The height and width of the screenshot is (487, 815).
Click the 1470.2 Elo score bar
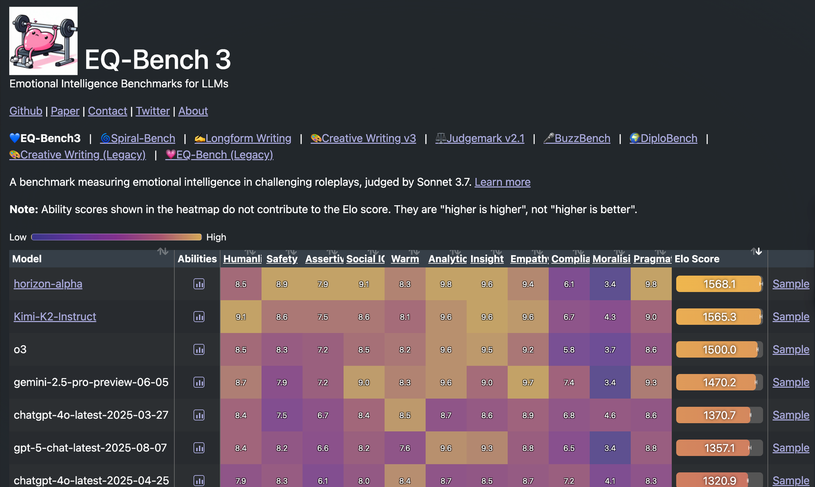tap(719, 382)
